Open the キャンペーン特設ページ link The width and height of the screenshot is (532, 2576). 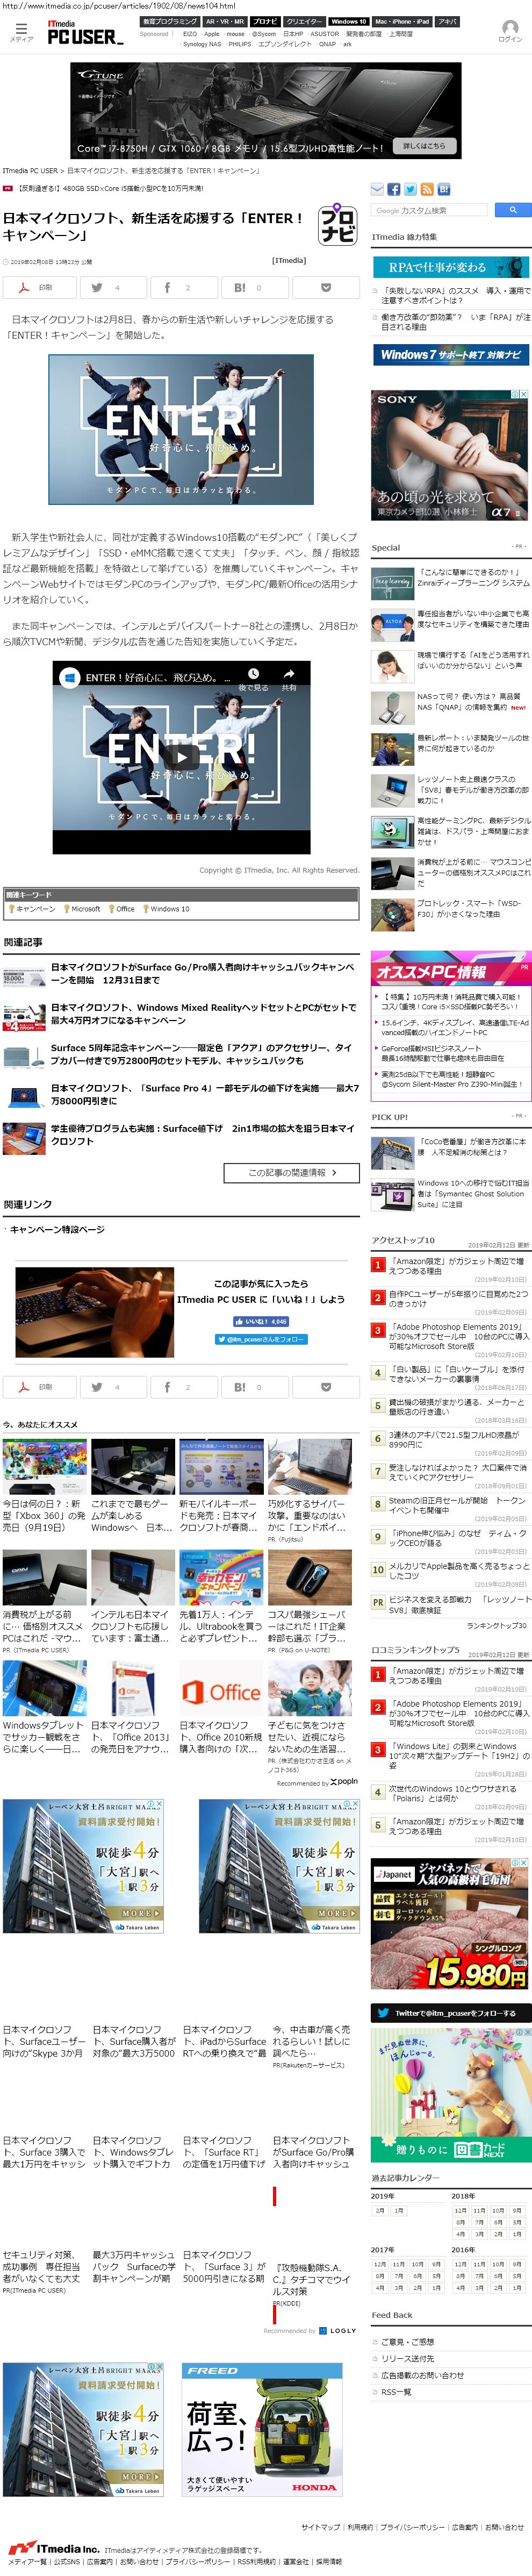pyautogui.click(x=56, y=1229)
